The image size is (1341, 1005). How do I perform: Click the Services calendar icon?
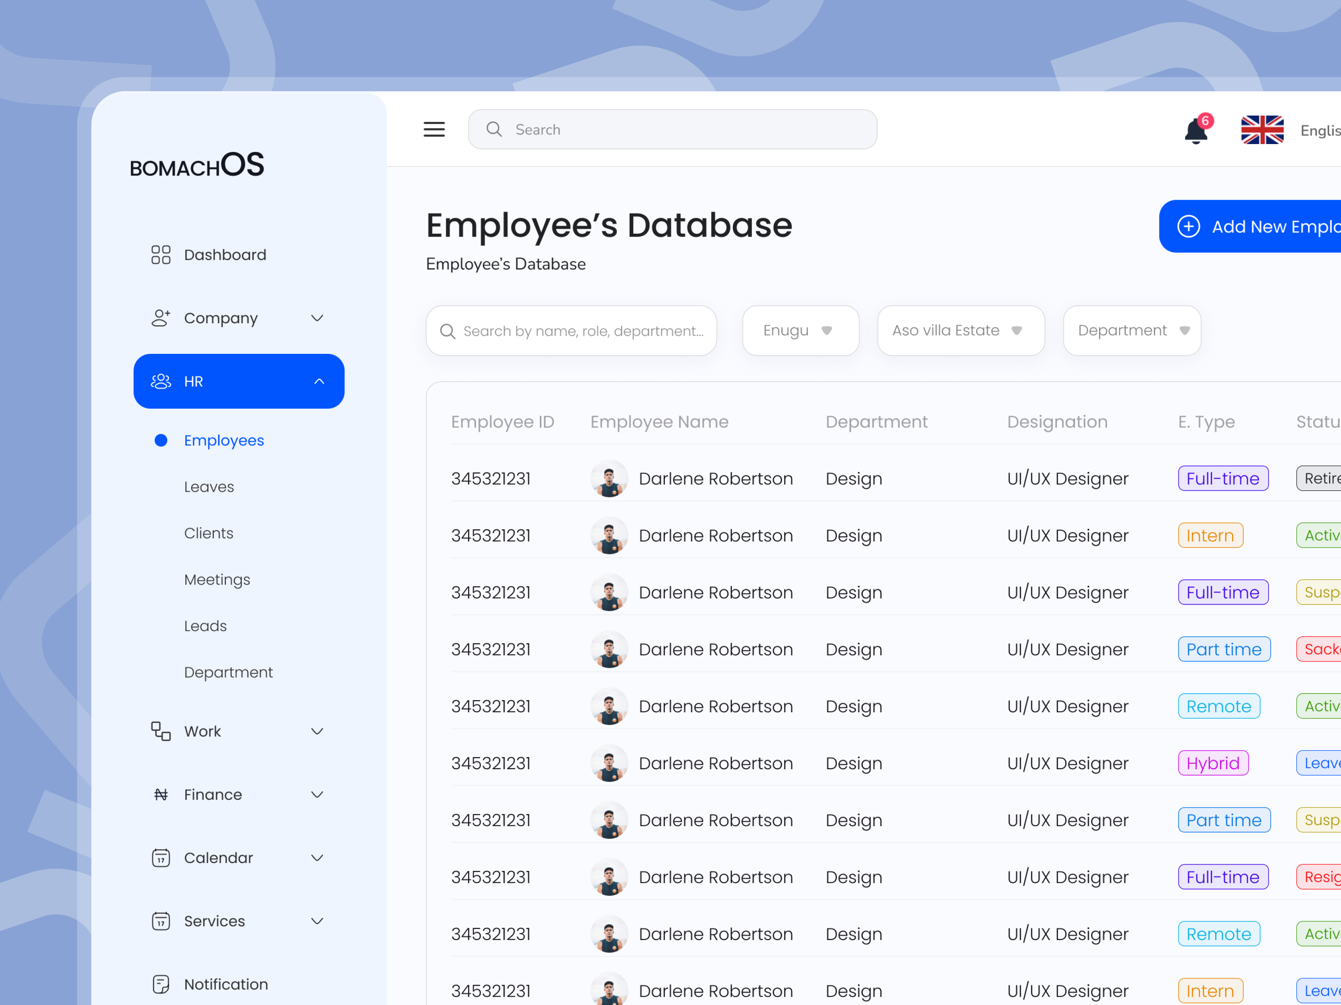[160, 921]
